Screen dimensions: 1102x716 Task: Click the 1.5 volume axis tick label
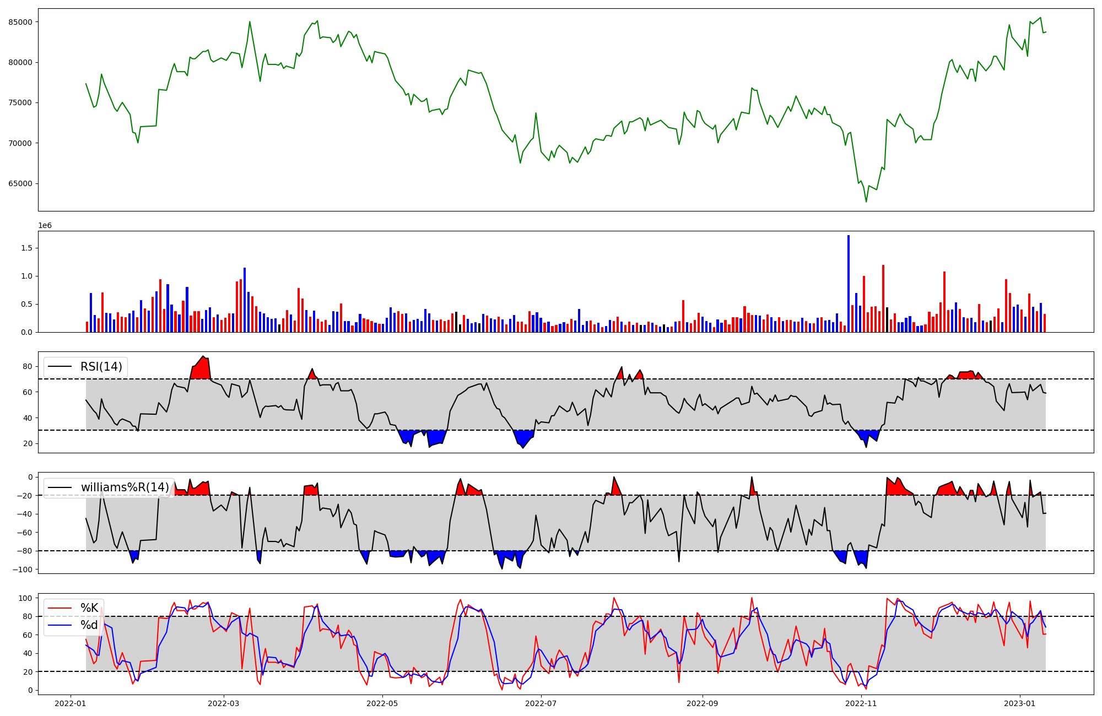(x=26, y=248)
